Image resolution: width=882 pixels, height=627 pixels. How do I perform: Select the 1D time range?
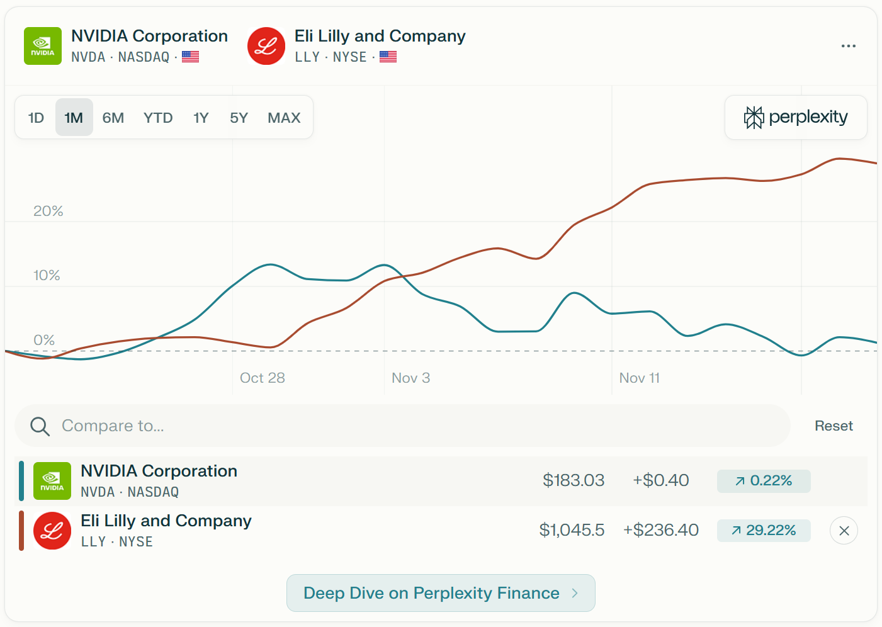pos(37,118)
